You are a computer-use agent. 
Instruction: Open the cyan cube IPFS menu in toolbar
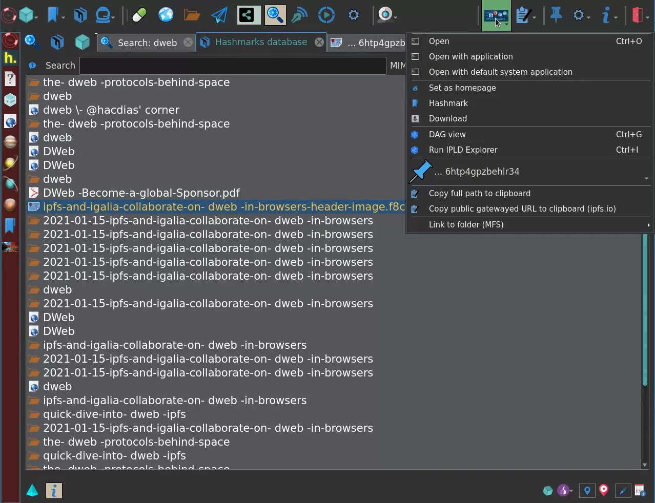click(x=27, y=15)
